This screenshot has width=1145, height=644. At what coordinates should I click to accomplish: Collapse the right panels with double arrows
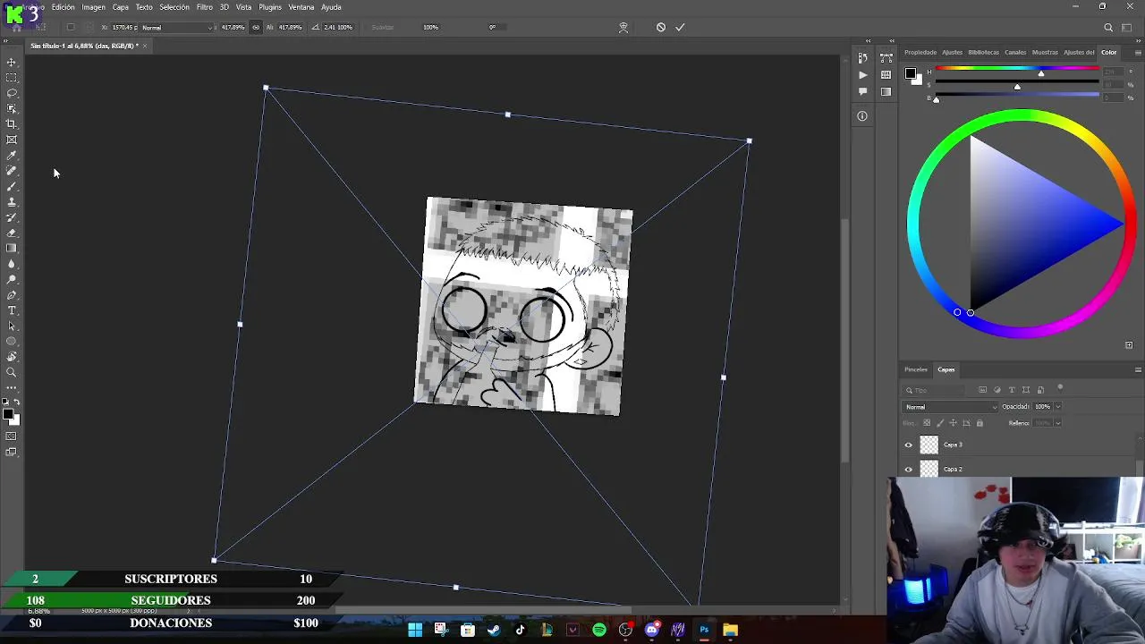(x=1137, y=40)
